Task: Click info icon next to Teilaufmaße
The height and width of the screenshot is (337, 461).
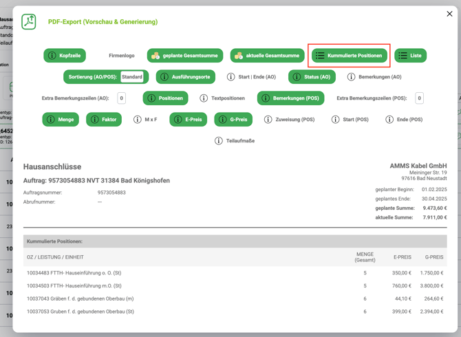Action: (x=219, y=141)
